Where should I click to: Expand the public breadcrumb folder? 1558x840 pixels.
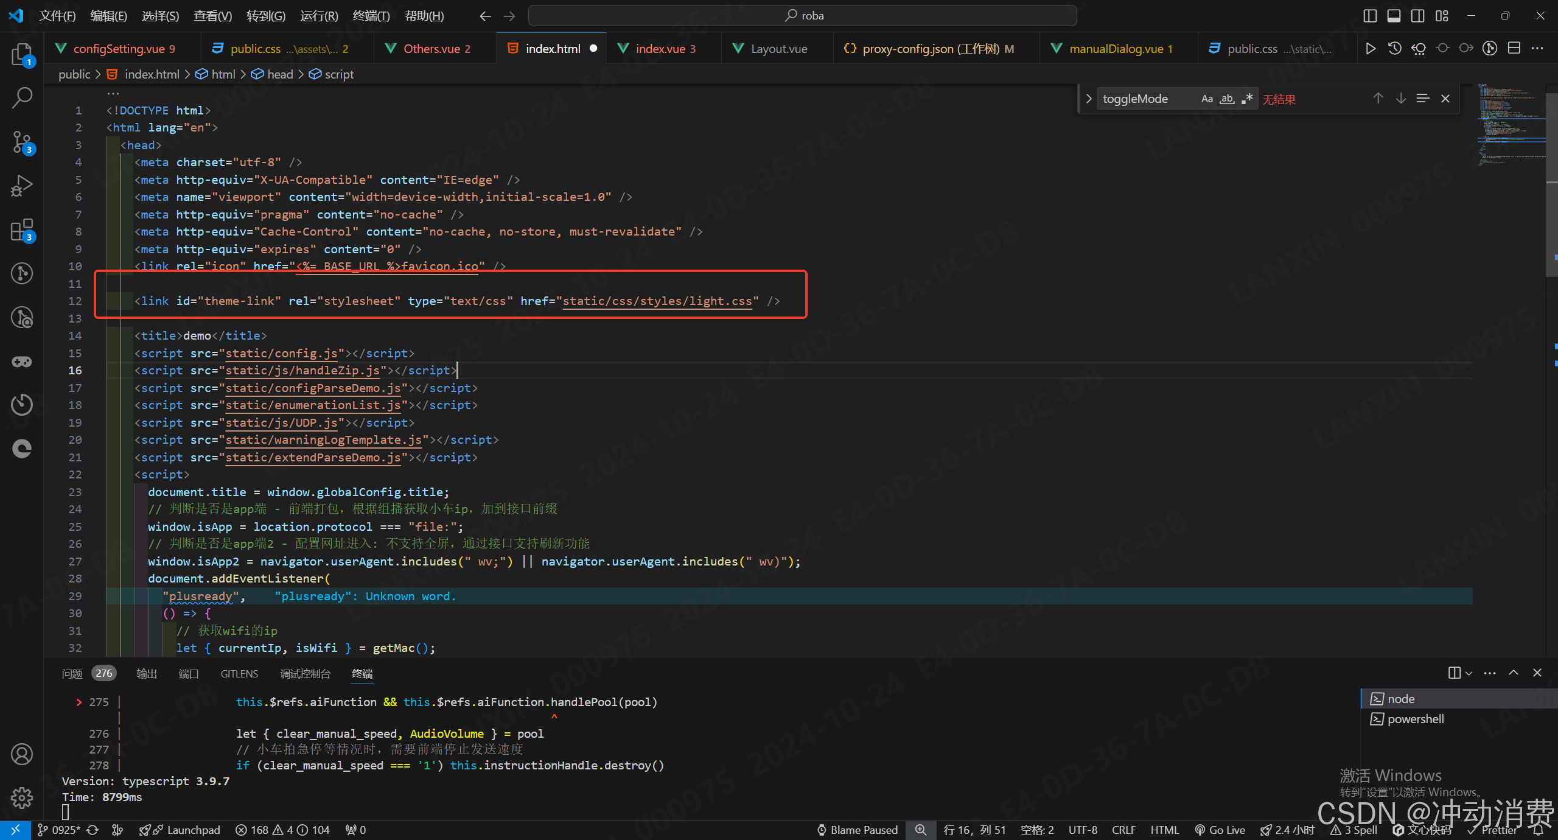coord(74,74)
